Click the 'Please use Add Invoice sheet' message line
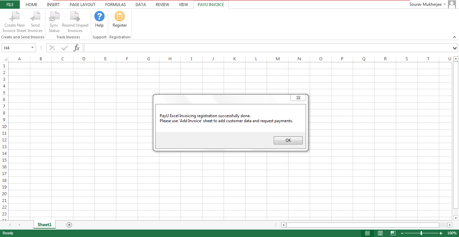The image size is (459, 237). click(226, 121)
